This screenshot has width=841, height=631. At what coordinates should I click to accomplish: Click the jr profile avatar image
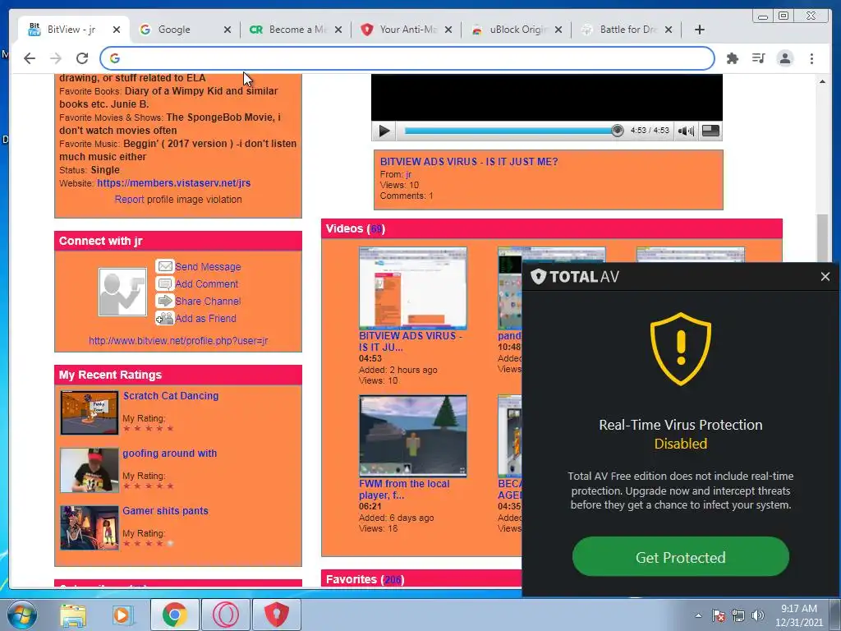[x=122, y=292]
